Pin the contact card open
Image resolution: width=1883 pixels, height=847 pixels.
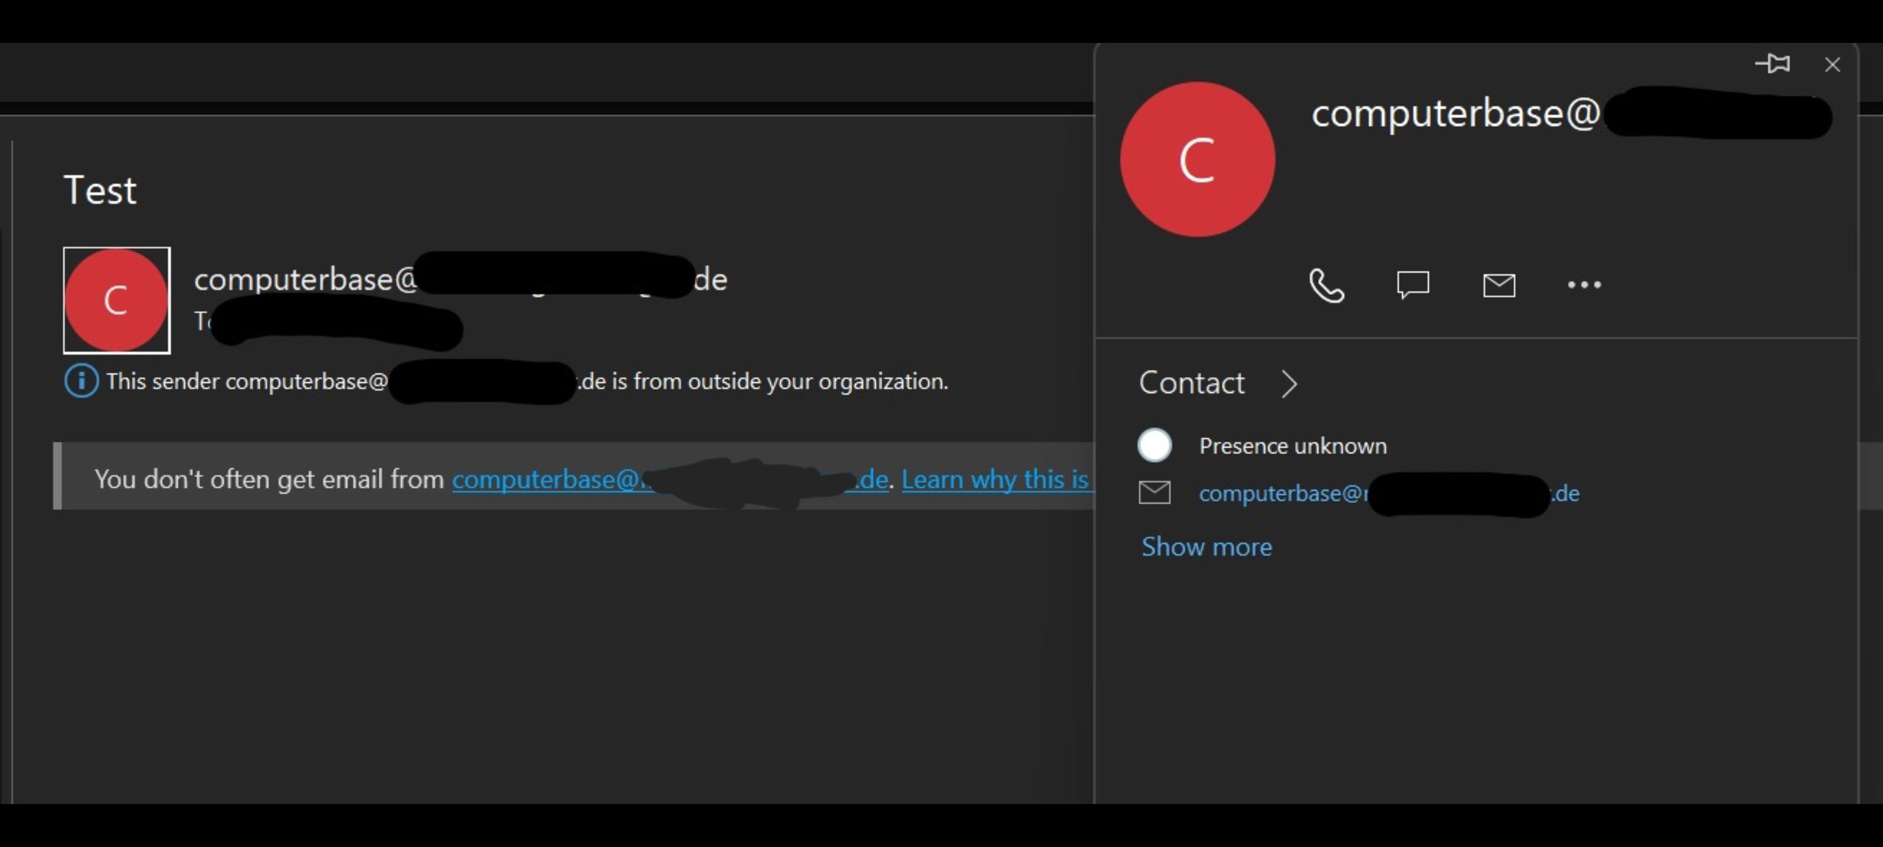(x=1772, y=64)
